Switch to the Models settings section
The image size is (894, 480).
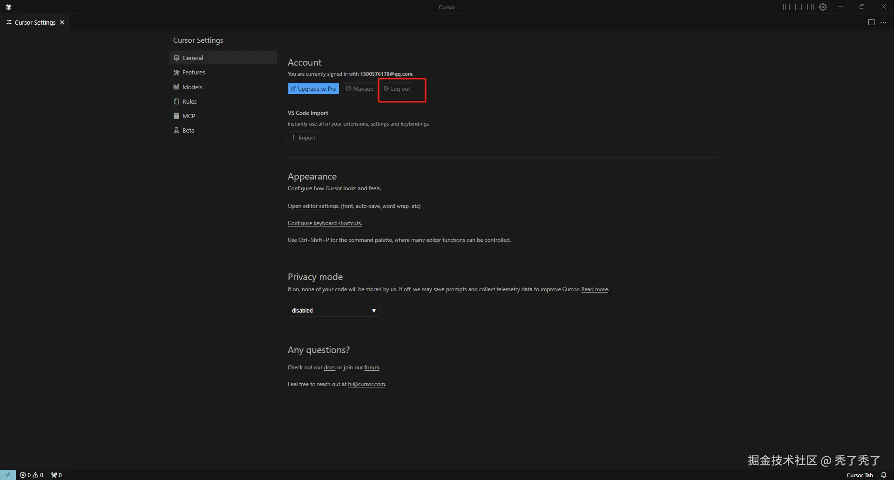click(x=192, y=87)
